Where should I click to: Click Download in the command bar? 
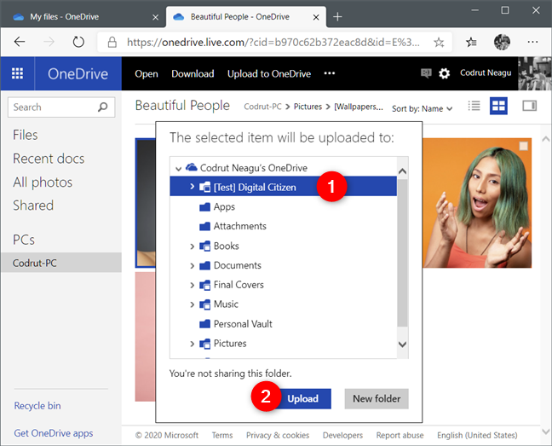point(193,73)
